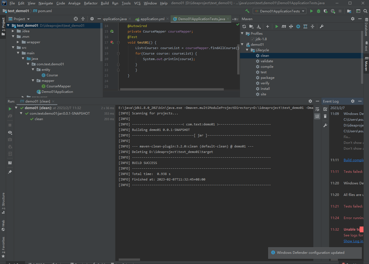Download sources and documentation in Maven panel
This screenshot has height=264, width=369.
point(258,26)
